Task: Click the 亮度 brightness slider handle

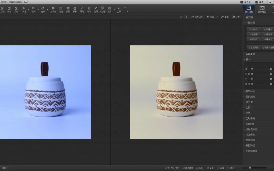Action: pos(271,69)
